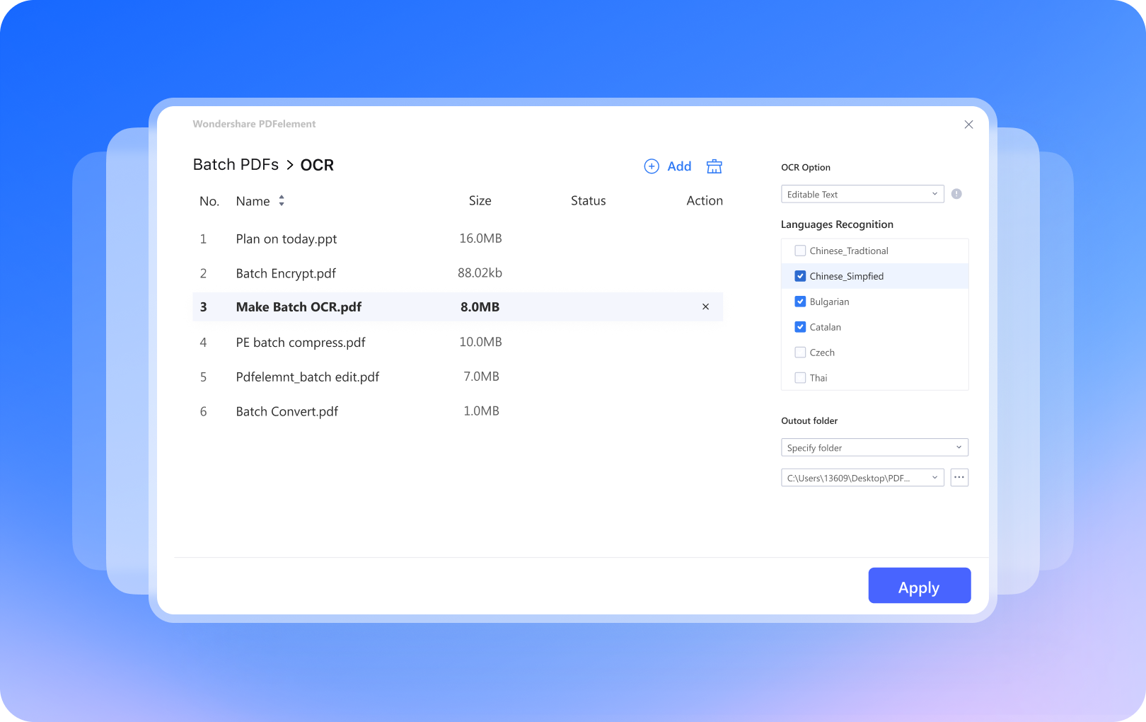Expand the Specify folder dropdown
This screenshot has height=722, width=1146.
[x=874, y=447]
